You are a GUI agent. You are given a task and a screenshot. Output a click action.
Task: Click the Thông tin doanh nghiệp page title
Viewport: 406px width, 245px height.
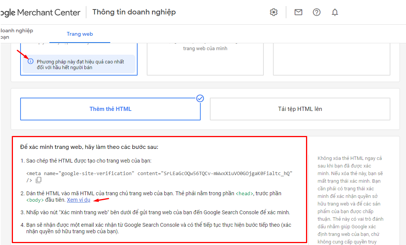coord(134,12)
